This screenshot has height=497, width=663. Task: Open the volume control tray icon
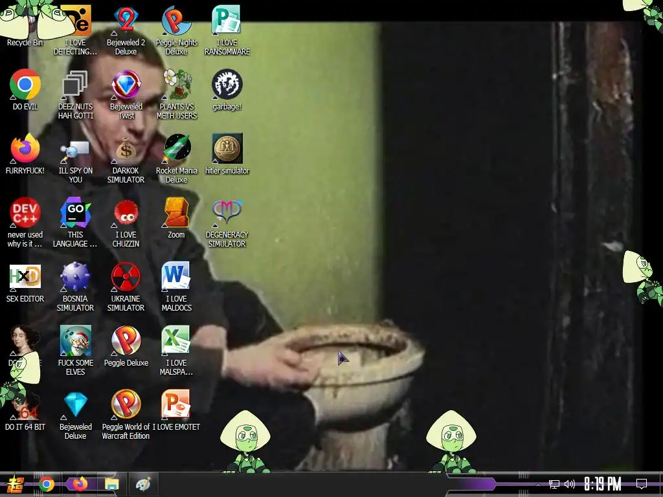(570, 484)
